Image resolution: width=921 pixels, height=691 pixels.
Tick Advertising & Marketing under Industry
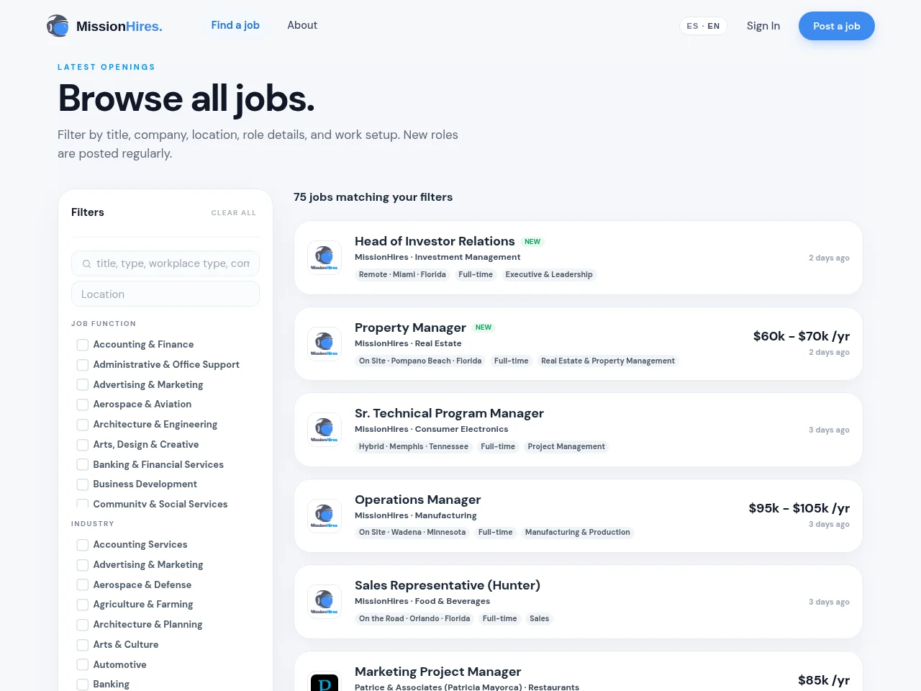click(83, 565)
